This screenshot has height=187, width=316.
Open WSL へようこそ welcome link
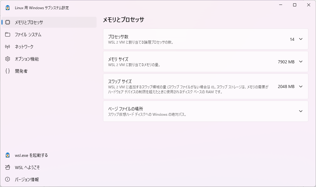tap(49, 167)
